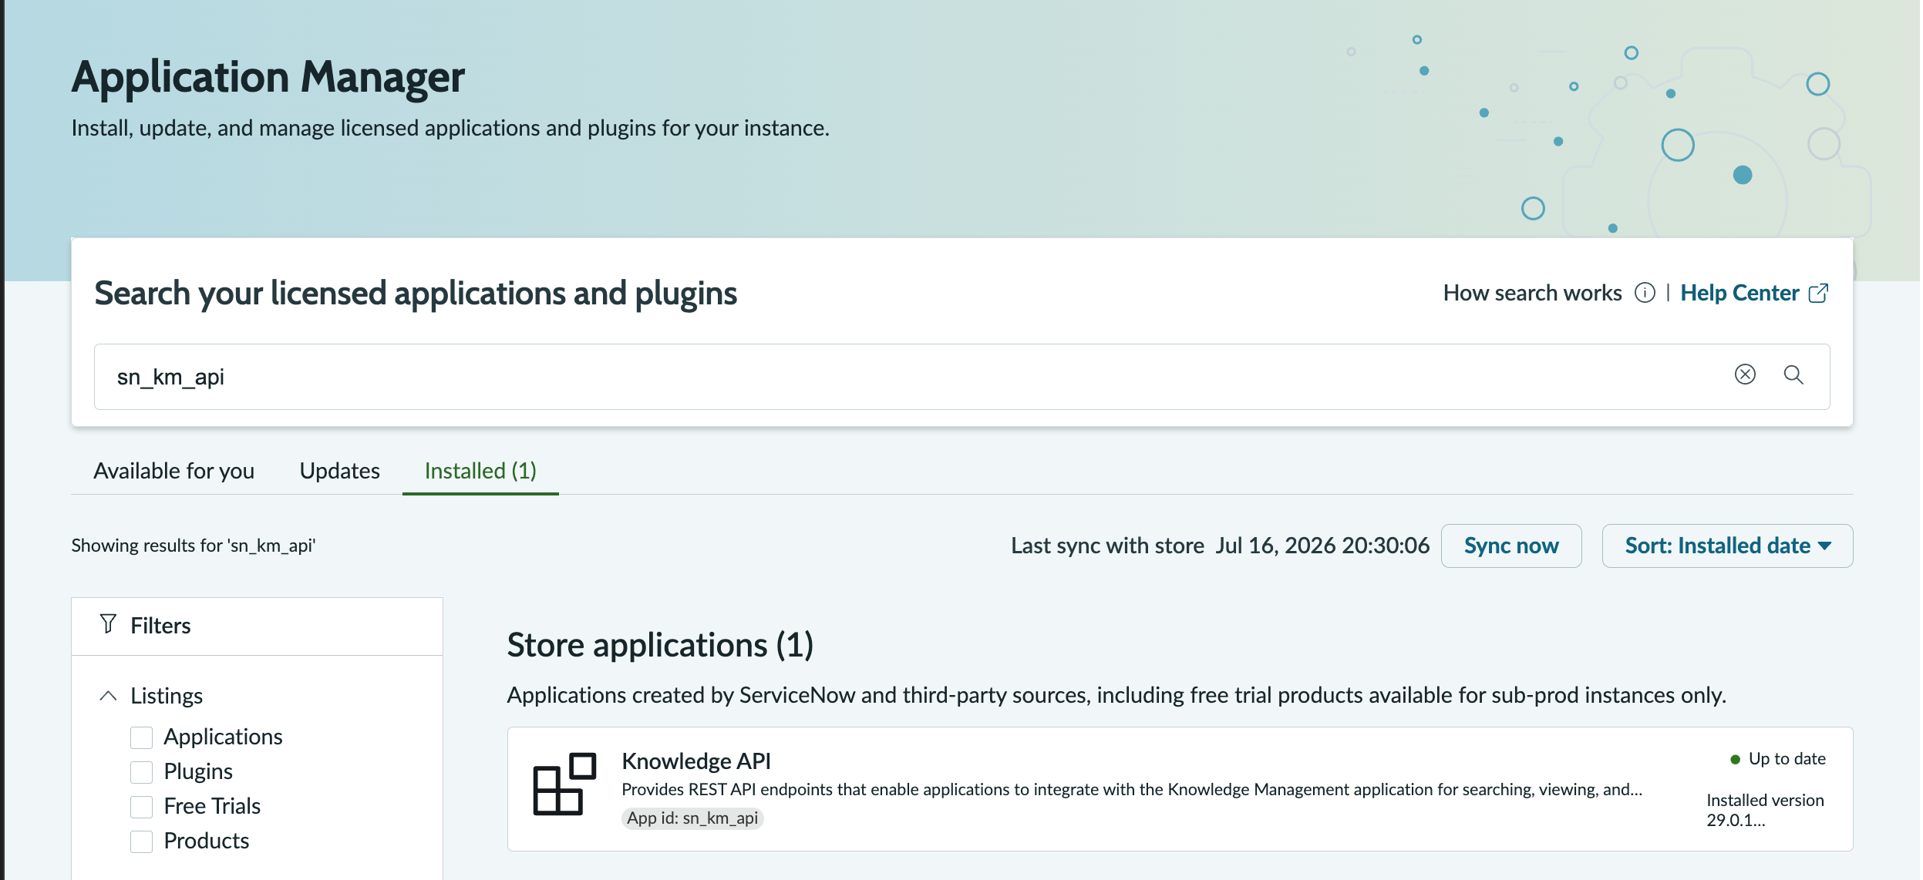Click Showing results for 'sn_km_api' text
The width and height of the screenshot is (1923, 880).
(x=194, y=546)
